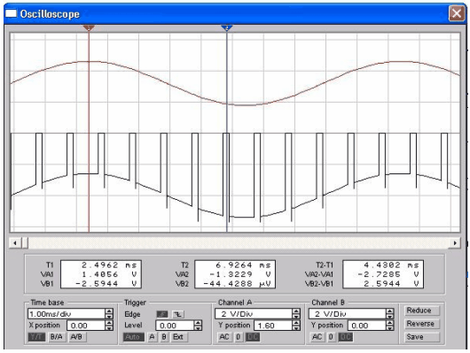Toggle Y/T display mode
Viewport: 470px width, 353px height.
click(36, 337)
